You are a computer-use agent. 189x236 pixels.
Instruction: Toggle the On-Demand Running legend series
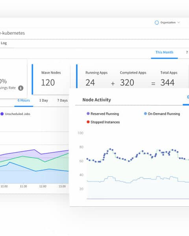click(162, 114)
